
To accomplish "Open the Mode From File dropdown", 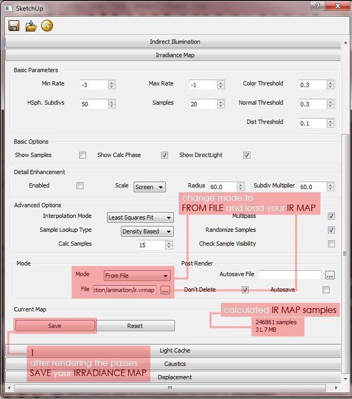I will point(137,276).
